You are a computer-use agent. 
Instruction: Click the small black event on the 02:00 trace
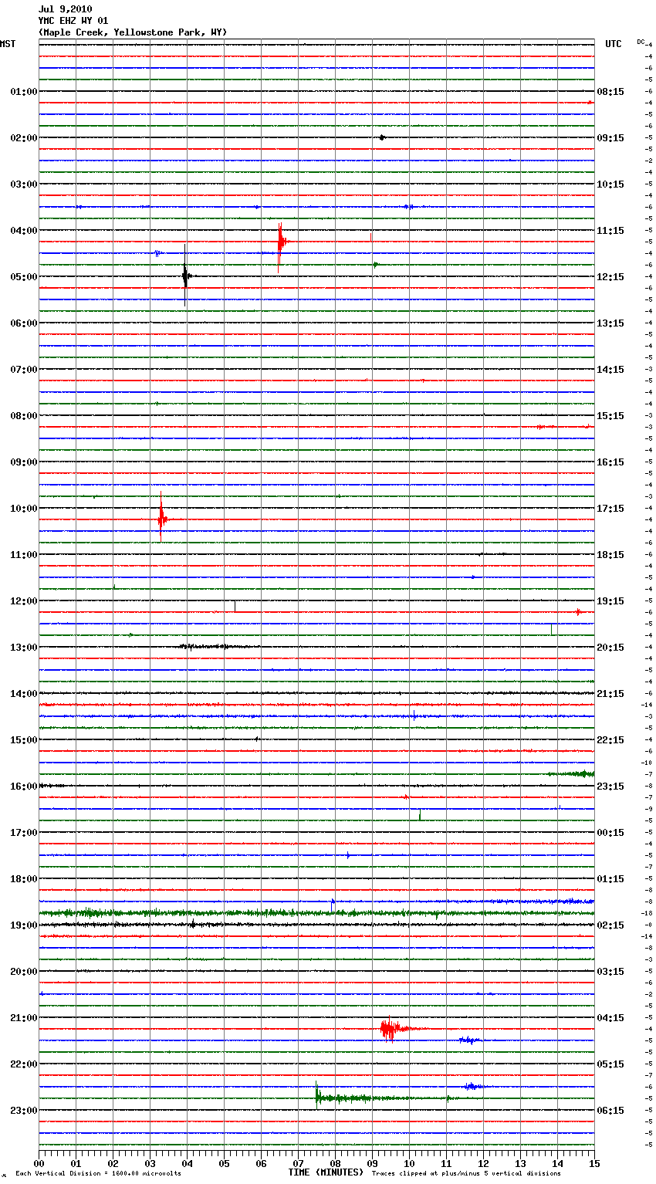382,137
